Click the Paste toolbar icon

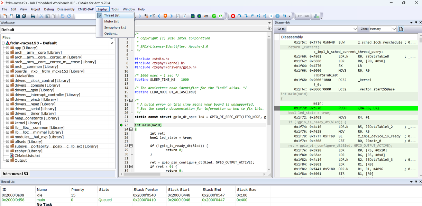(x=54, y=16)
